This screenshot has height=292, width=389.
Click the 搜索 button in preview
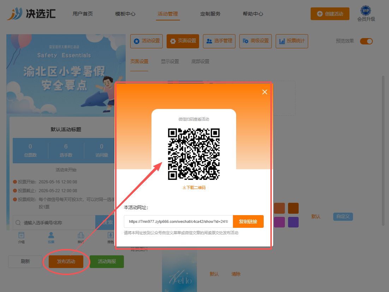click(x=105, y=223)
